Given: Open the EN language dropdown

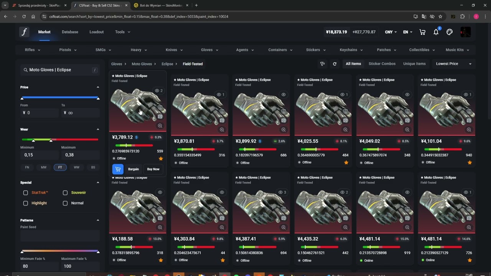Looking at the screenshot, I should (x=408, y=32).
